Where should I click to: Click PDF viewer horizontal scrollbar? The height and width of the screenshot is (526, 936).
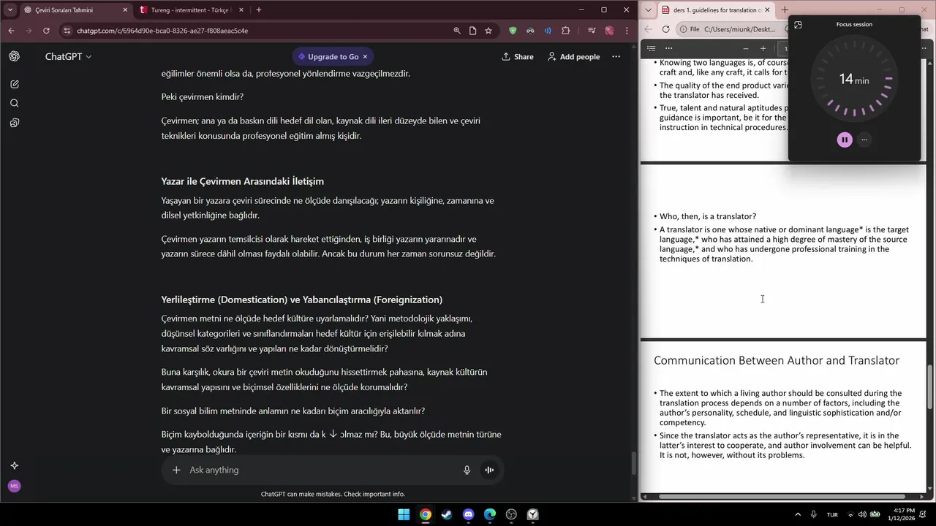tap(782, 497)
